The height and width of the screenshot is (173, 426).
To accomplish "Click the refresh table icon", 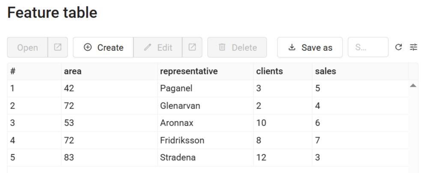I will (x=399, y=47).
